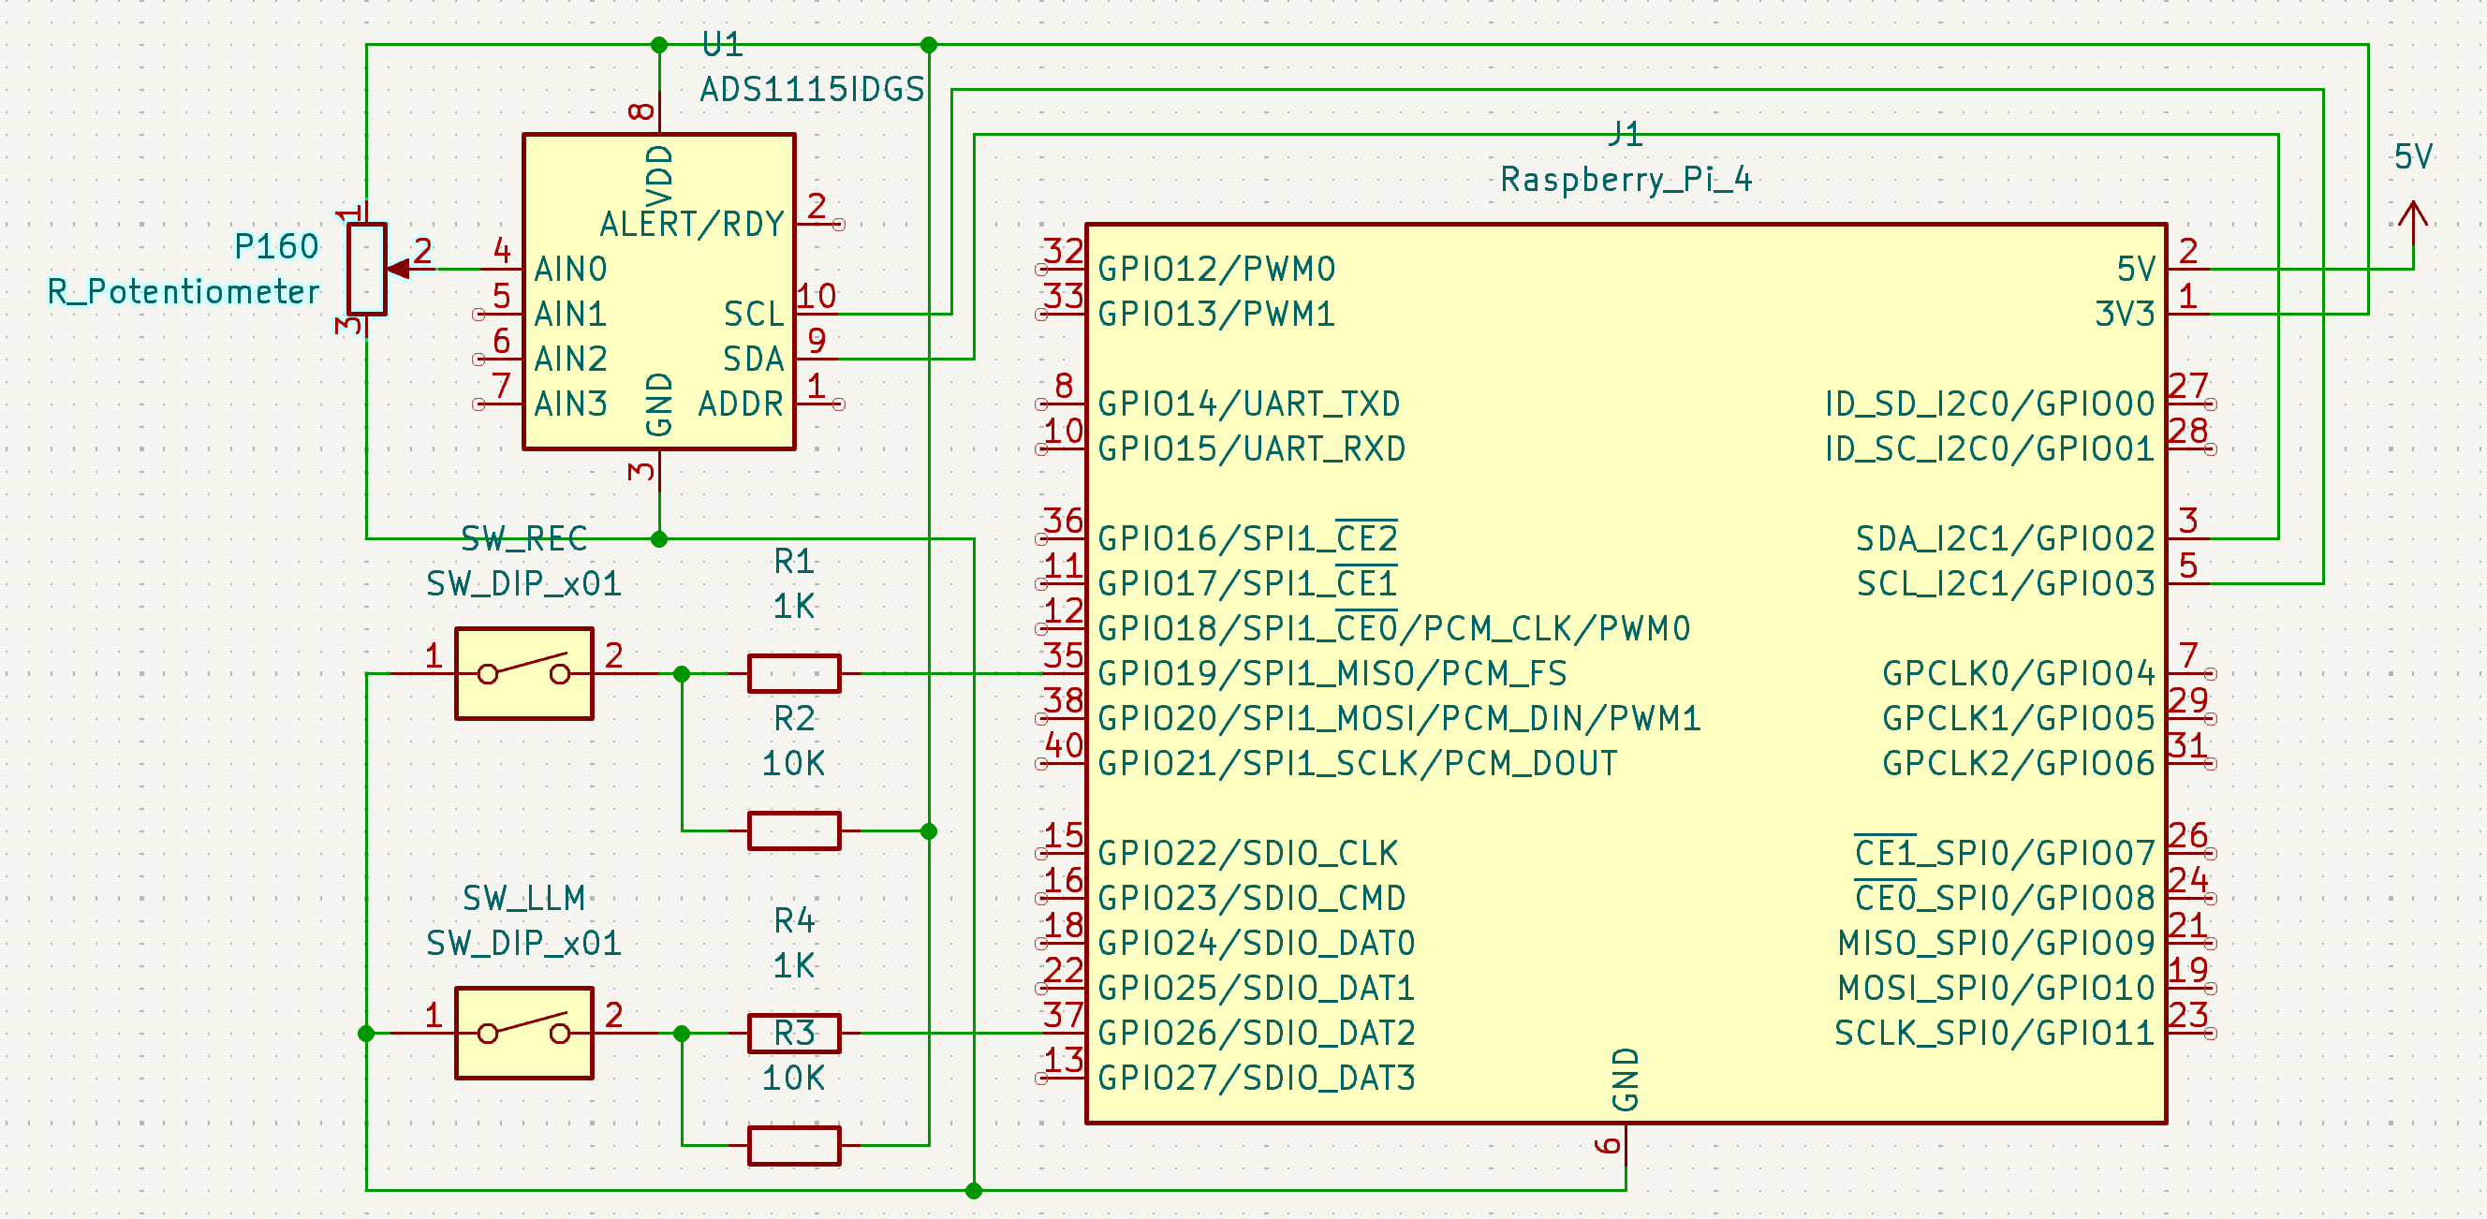Viewport: 2487px width, 1219px height.
Task: Click the AIN0 pin label on U1
Action: pos(570,270)
